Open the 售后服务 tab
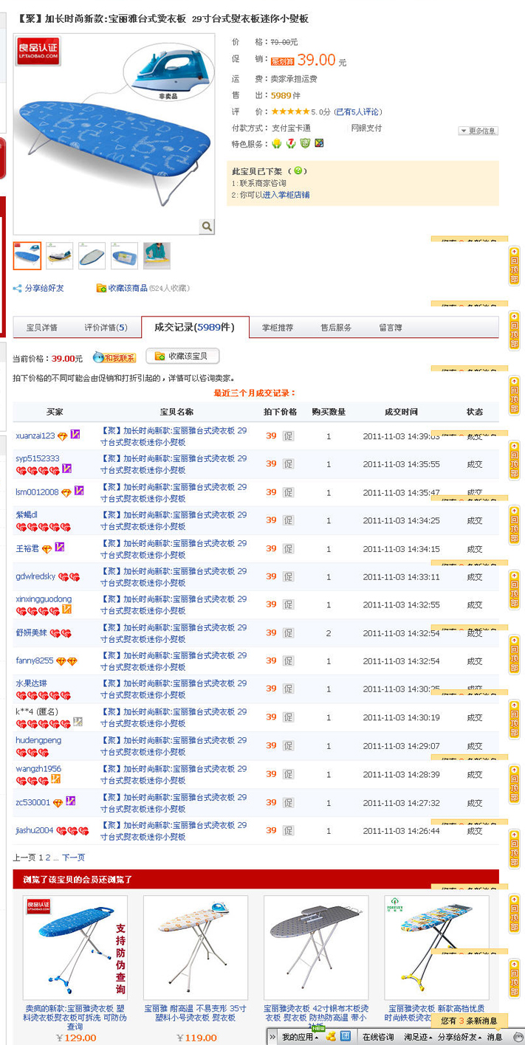The width and height of the screenshot is (525, 1045). 336,328
